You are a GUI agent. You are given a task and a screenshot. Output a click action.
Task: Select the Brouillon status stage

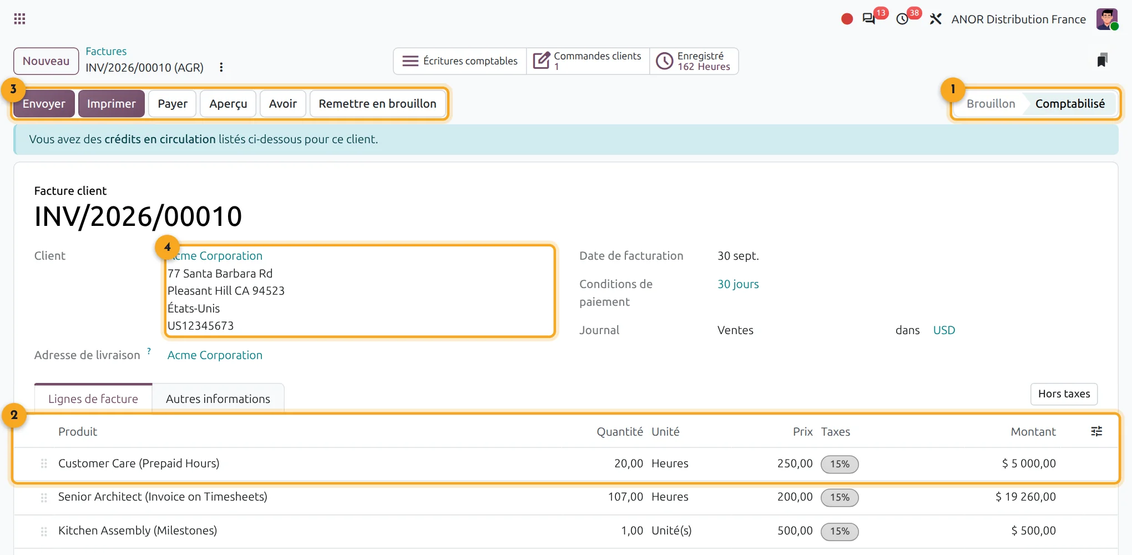pos(990,104)
